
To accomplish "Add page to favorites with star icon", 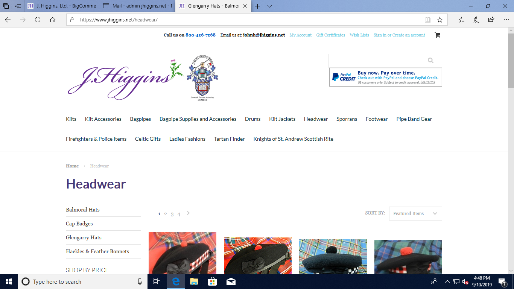I will pyautogui.click(x=439, y=20).
